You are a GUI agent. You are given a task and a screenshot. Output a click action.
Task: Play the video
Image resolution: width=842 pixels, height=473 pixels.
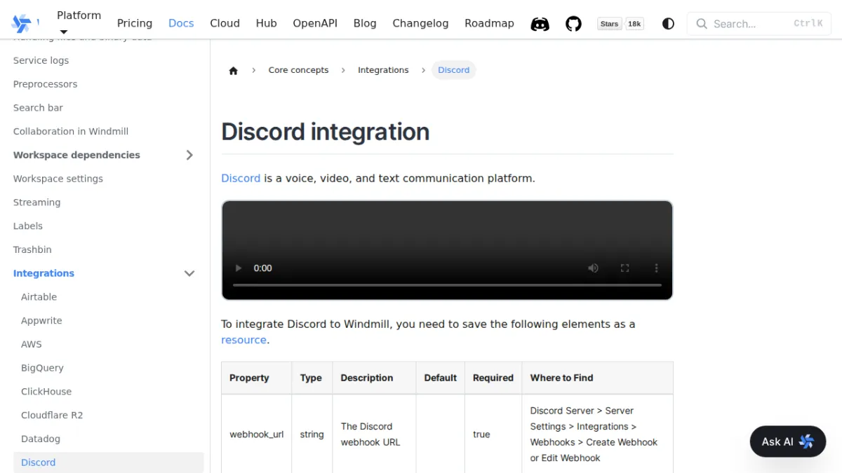pos(239,268)
